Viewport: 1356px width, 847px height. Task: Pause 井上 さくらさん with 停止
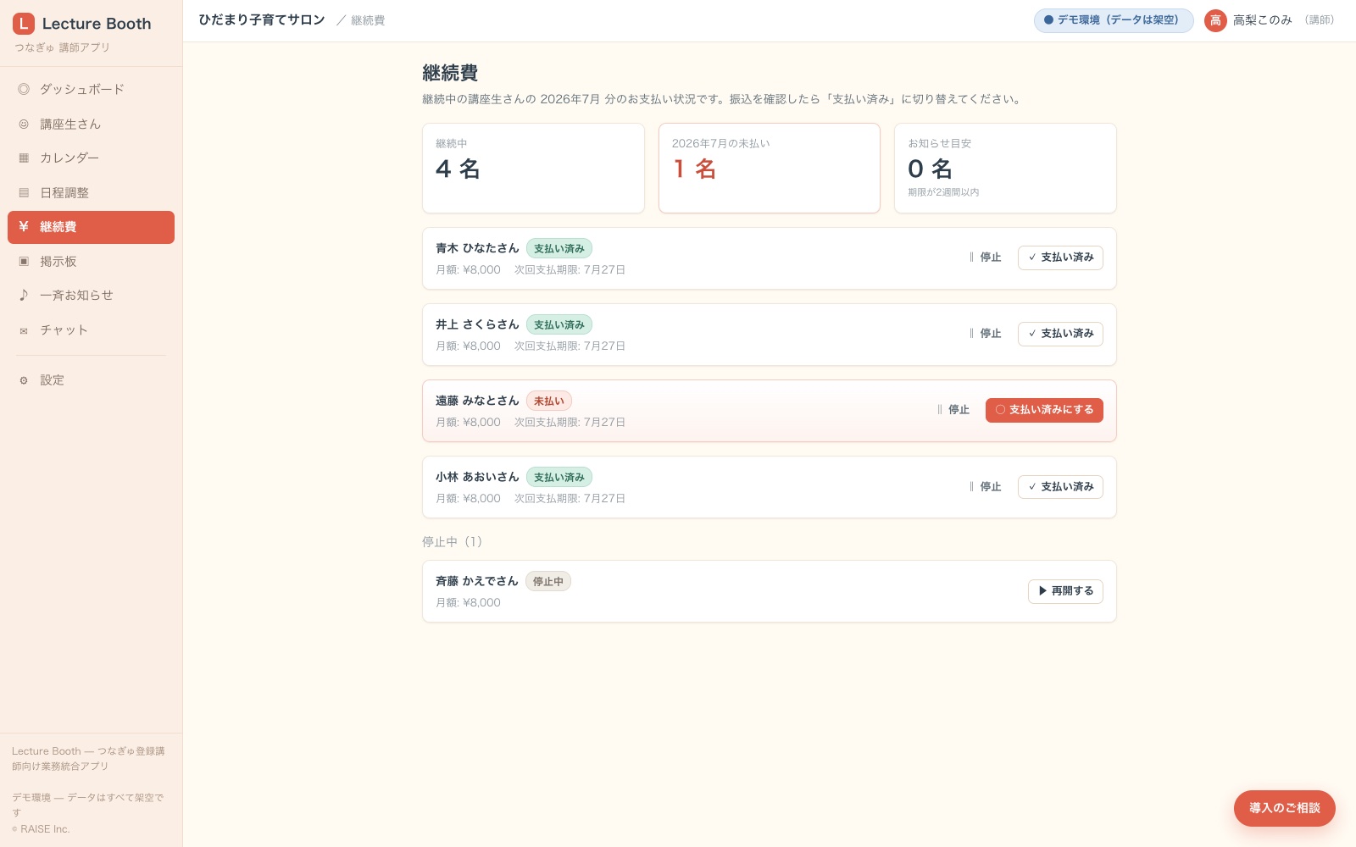coord(985,334)
